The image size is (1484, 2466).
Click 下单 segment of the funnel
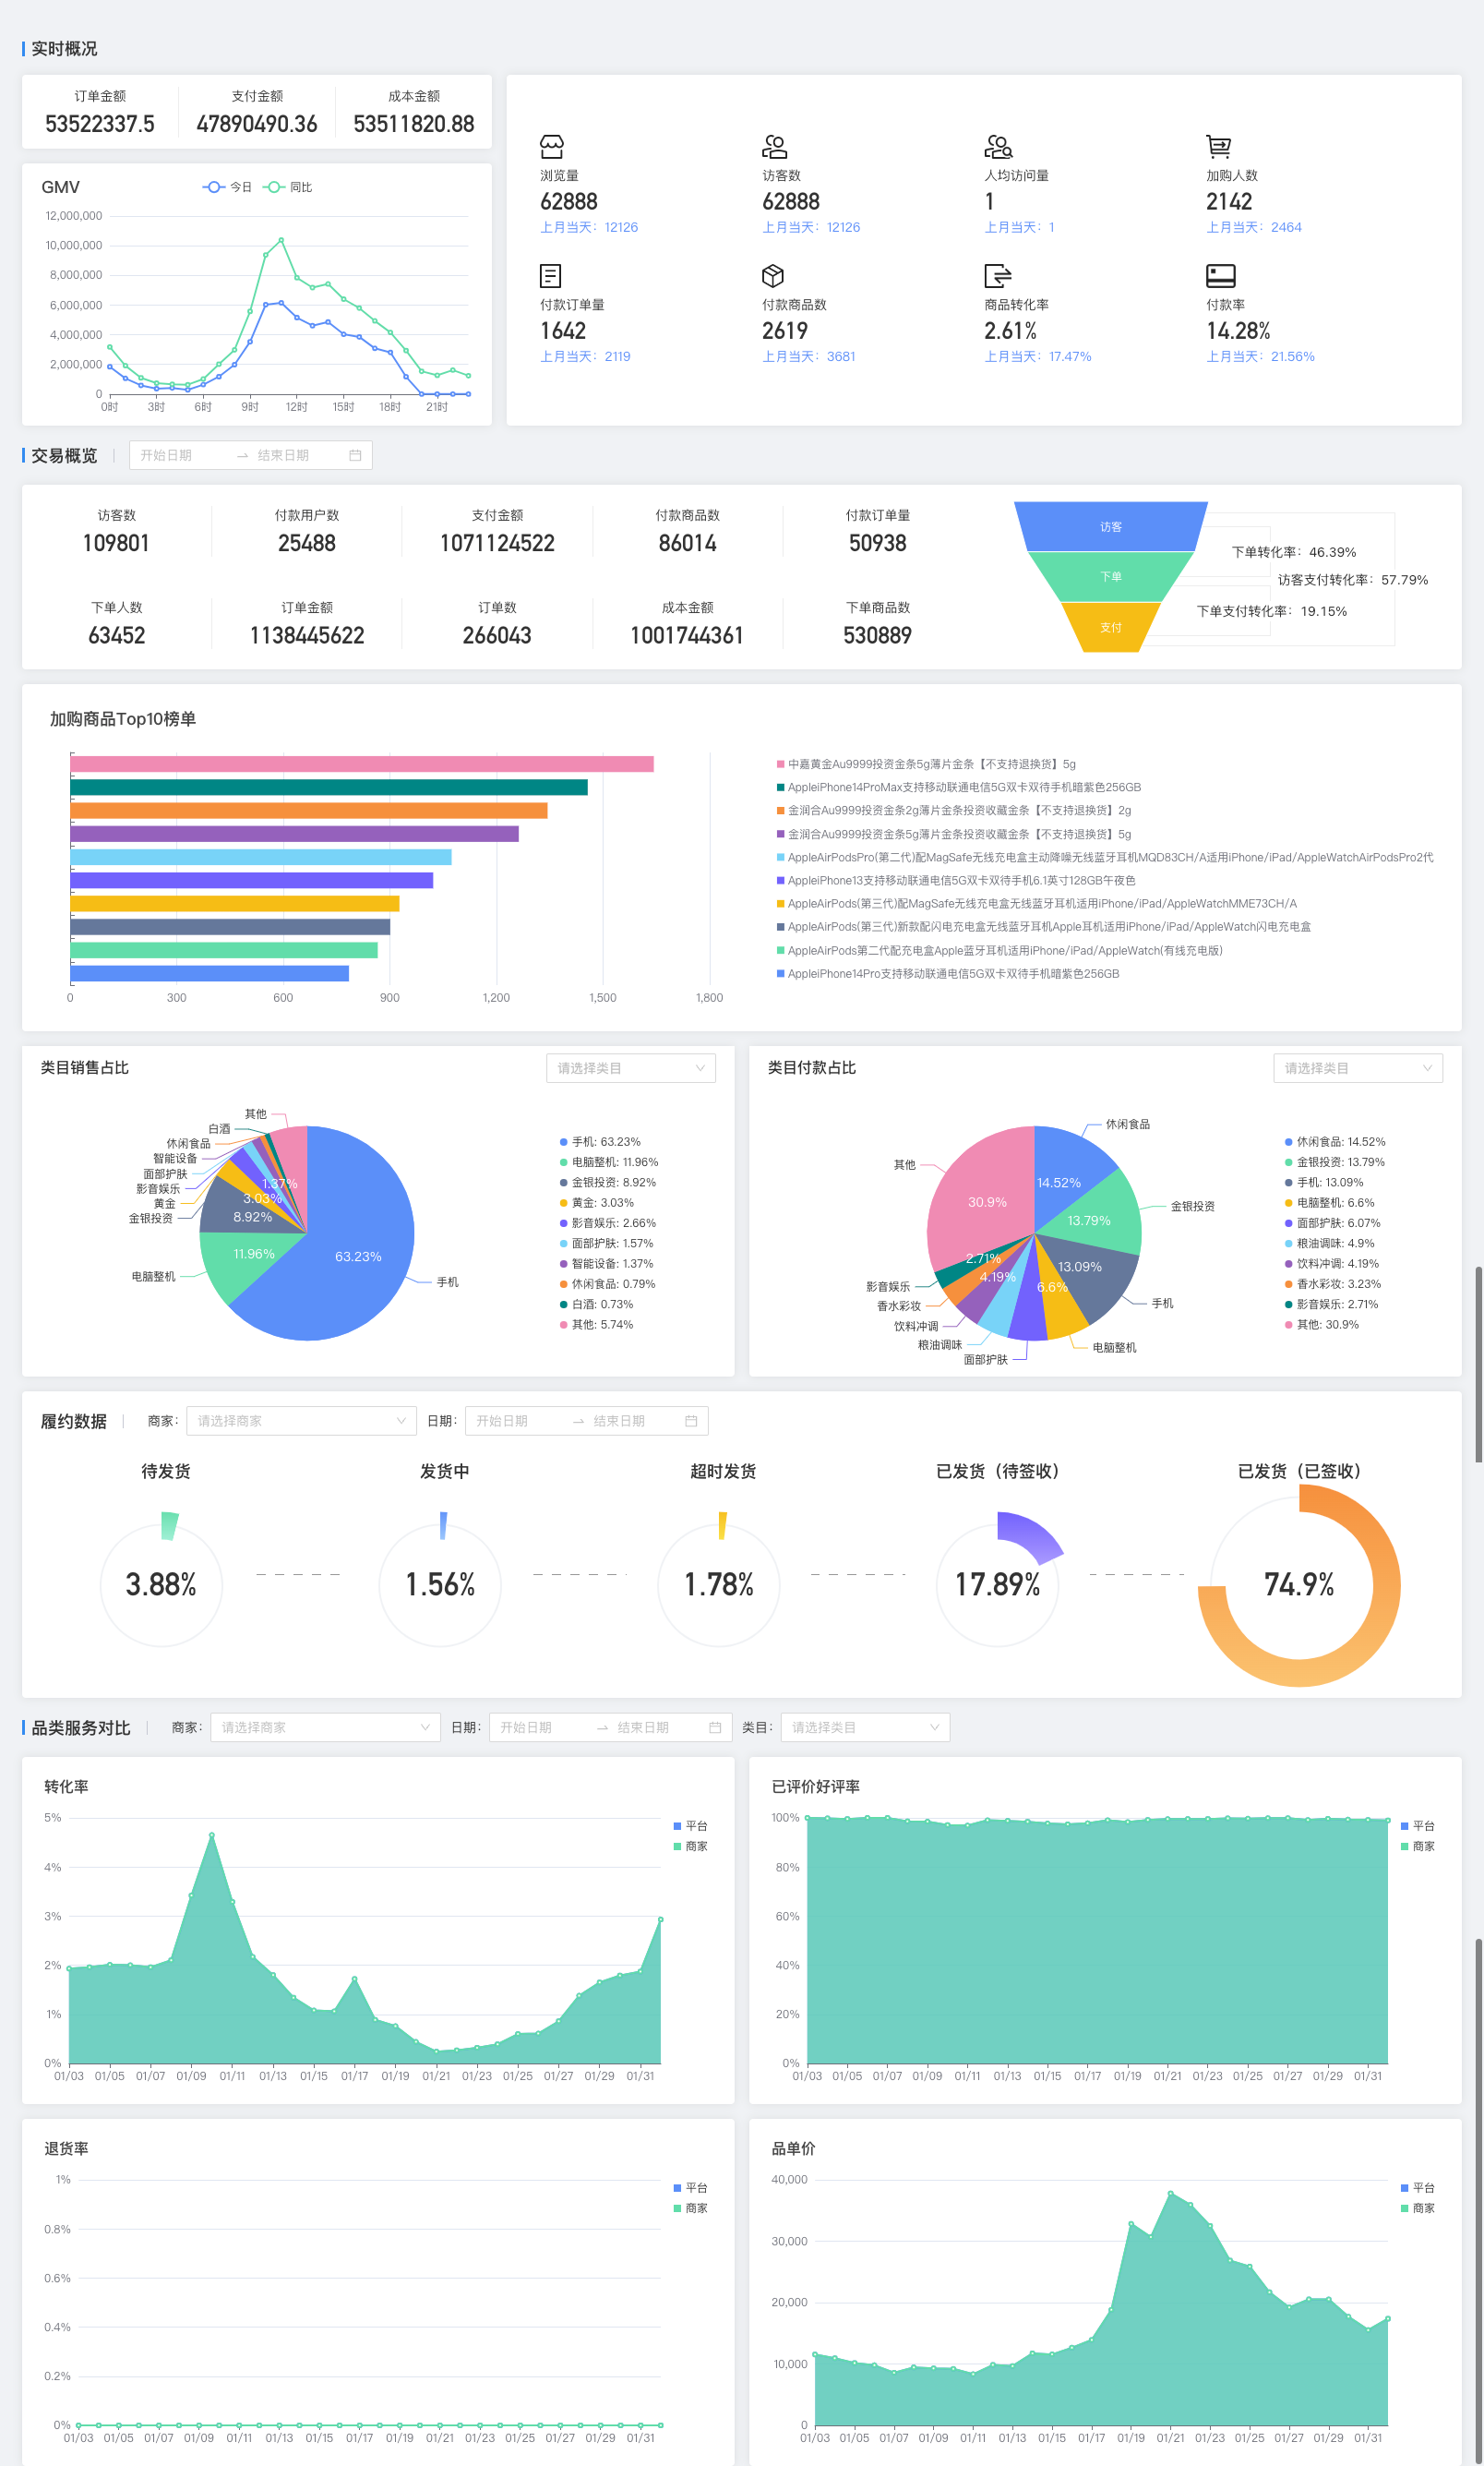tap(1111, 577)
